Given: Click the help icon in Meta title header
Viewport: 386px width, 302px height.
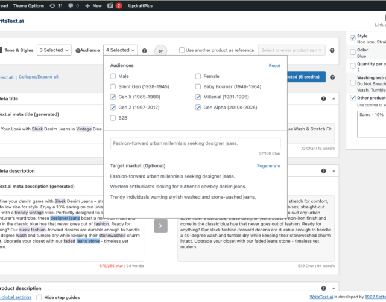Looking at the screenshot, I should click(323, 98).
